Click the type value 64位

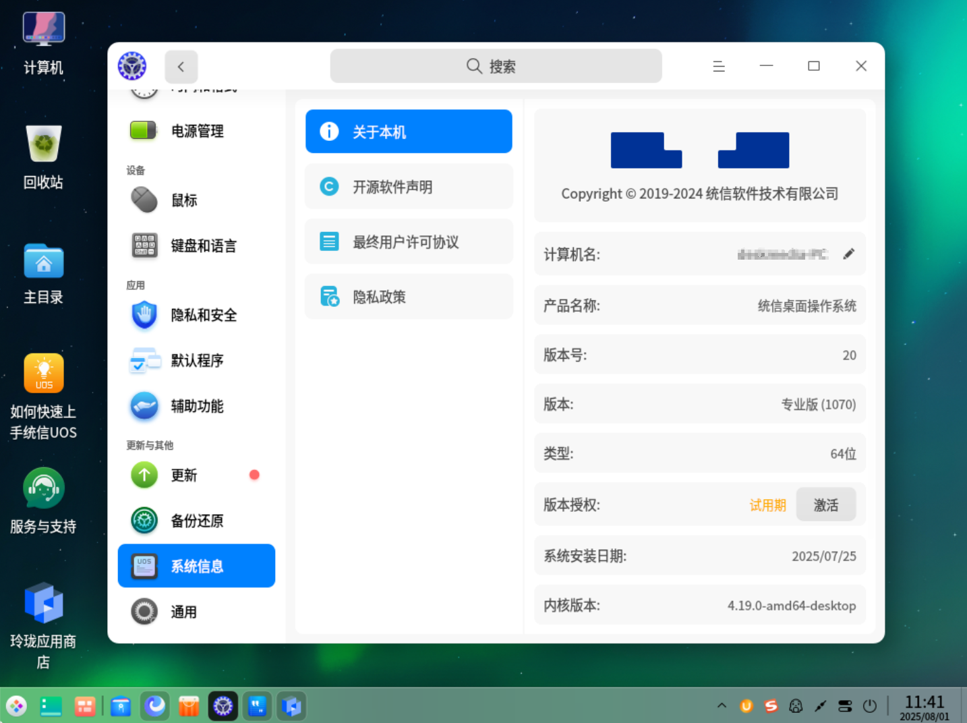[x=843, y=454]
